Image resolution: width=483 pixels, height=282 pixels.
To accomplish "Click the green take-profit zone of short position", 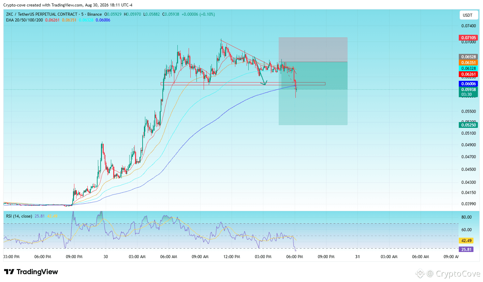I will point(313,93).
